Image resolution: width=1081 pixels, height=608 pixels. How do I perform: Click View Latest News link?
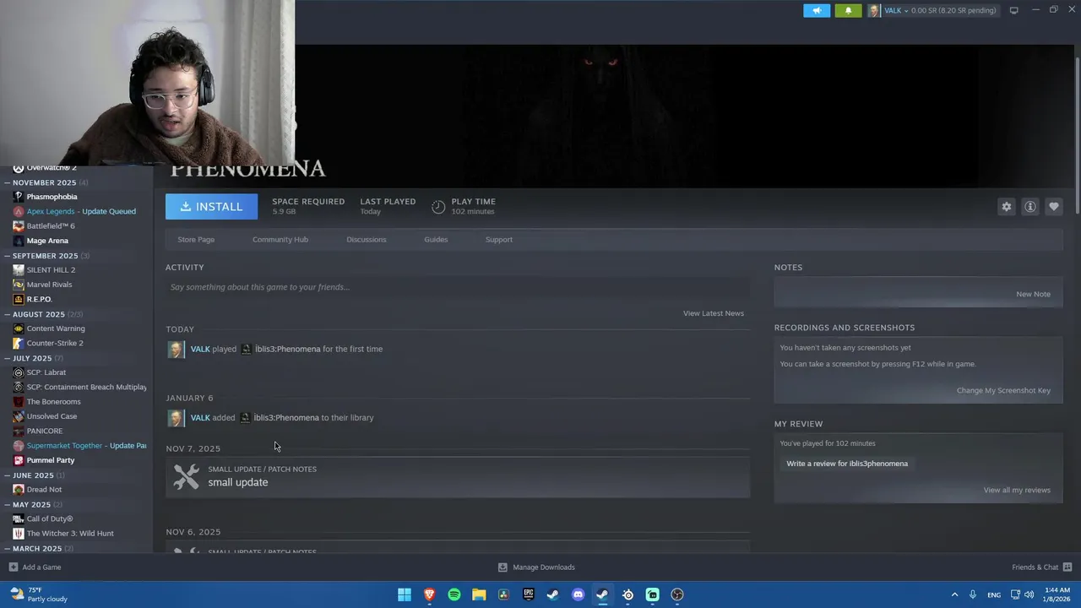pyautogui.click(x=714, y=313)
